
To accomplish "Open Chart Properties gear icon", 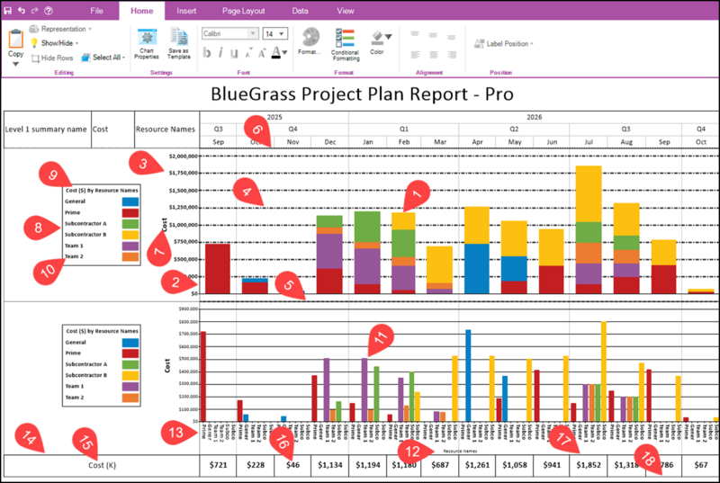I will 147,38.
